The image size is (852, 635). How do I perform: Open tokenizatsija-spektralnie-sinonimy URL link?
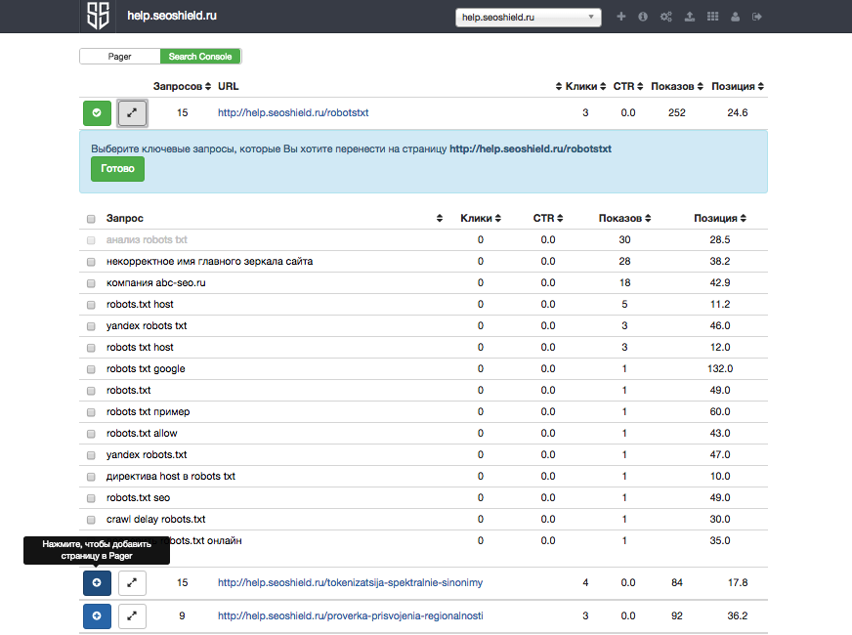350,583
